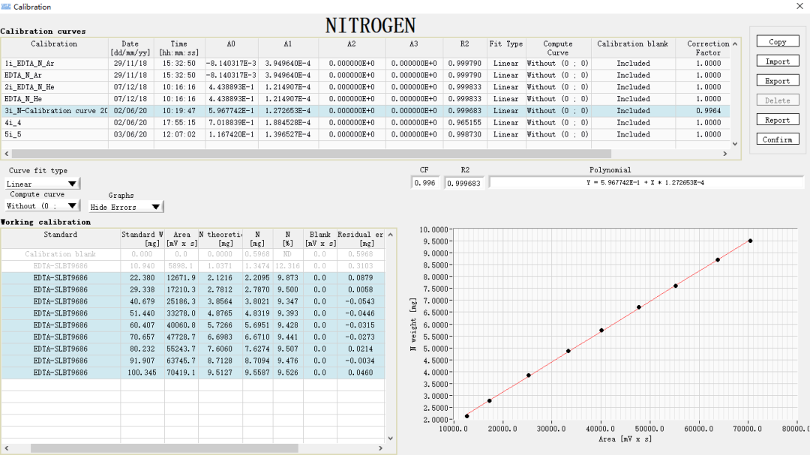Expand the Compute curve dropdown
Image resolution: width=810 pixels, height=455 pixels.
coord(43,206)
